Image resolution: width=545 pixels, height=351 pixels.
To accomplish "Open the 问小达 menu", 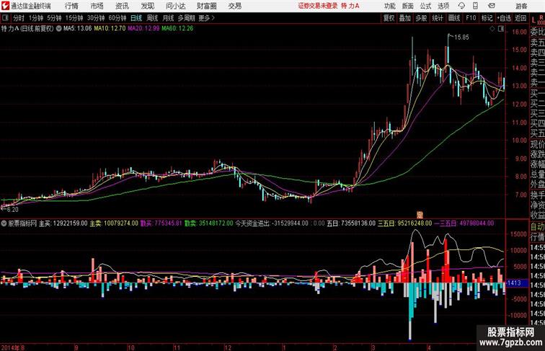I will pyautogui.click(x=175, y=6).
